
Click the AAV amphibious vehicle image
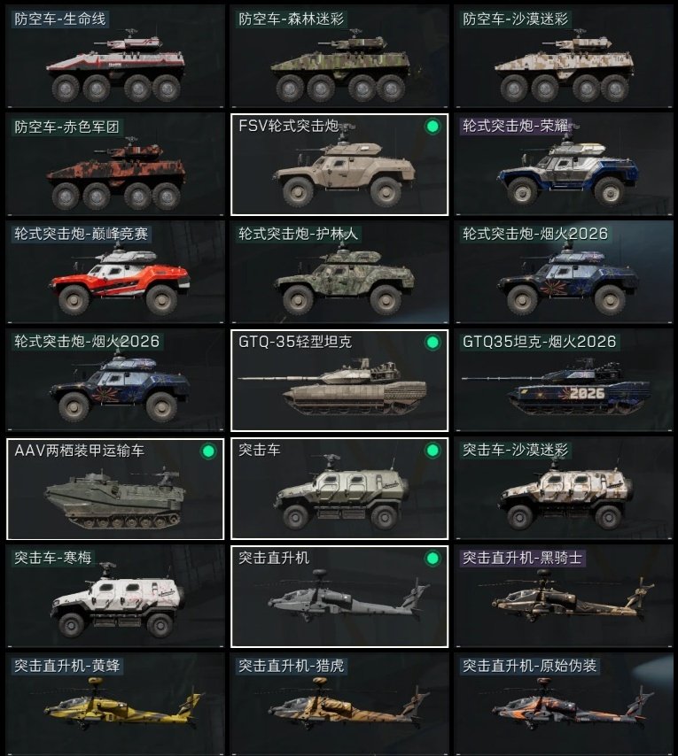[116, 498]
